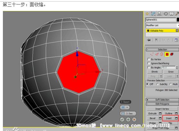The width and height of the screenshot is (179, 131).
Task: Open Inset type dropdown in caddy
Action: pyautogui.click(x=125, y=107)
